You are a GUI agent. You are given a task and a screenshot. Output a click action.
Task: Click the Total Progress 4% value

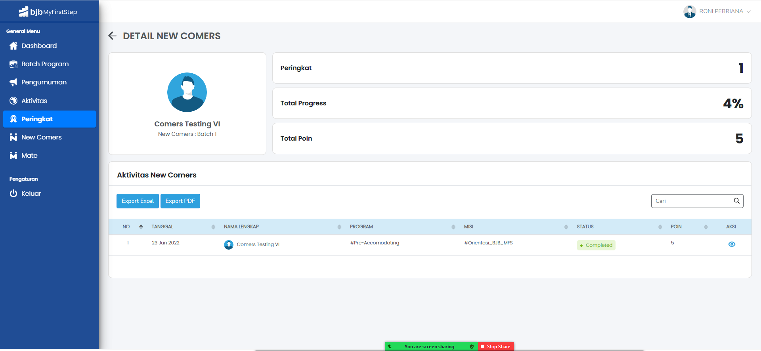tap(733, 103)
